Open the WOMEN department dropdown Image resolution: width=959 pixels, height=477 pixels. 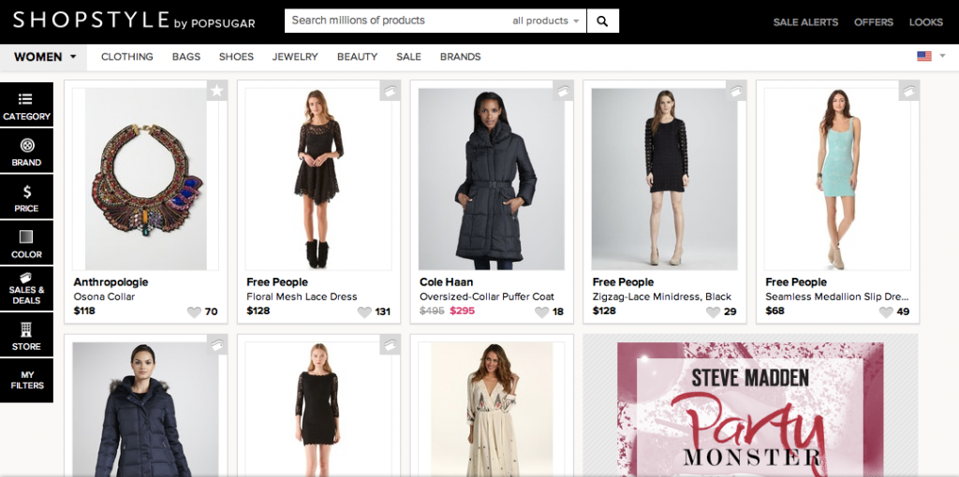pos(43,57)
